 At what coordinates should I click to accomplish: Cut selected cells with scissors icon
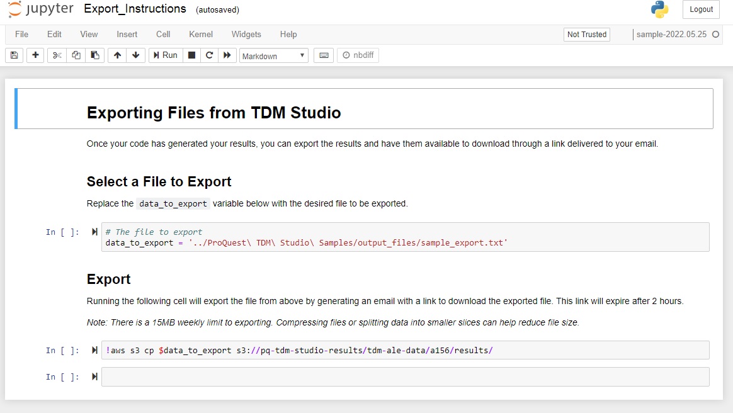pos(57,55)
